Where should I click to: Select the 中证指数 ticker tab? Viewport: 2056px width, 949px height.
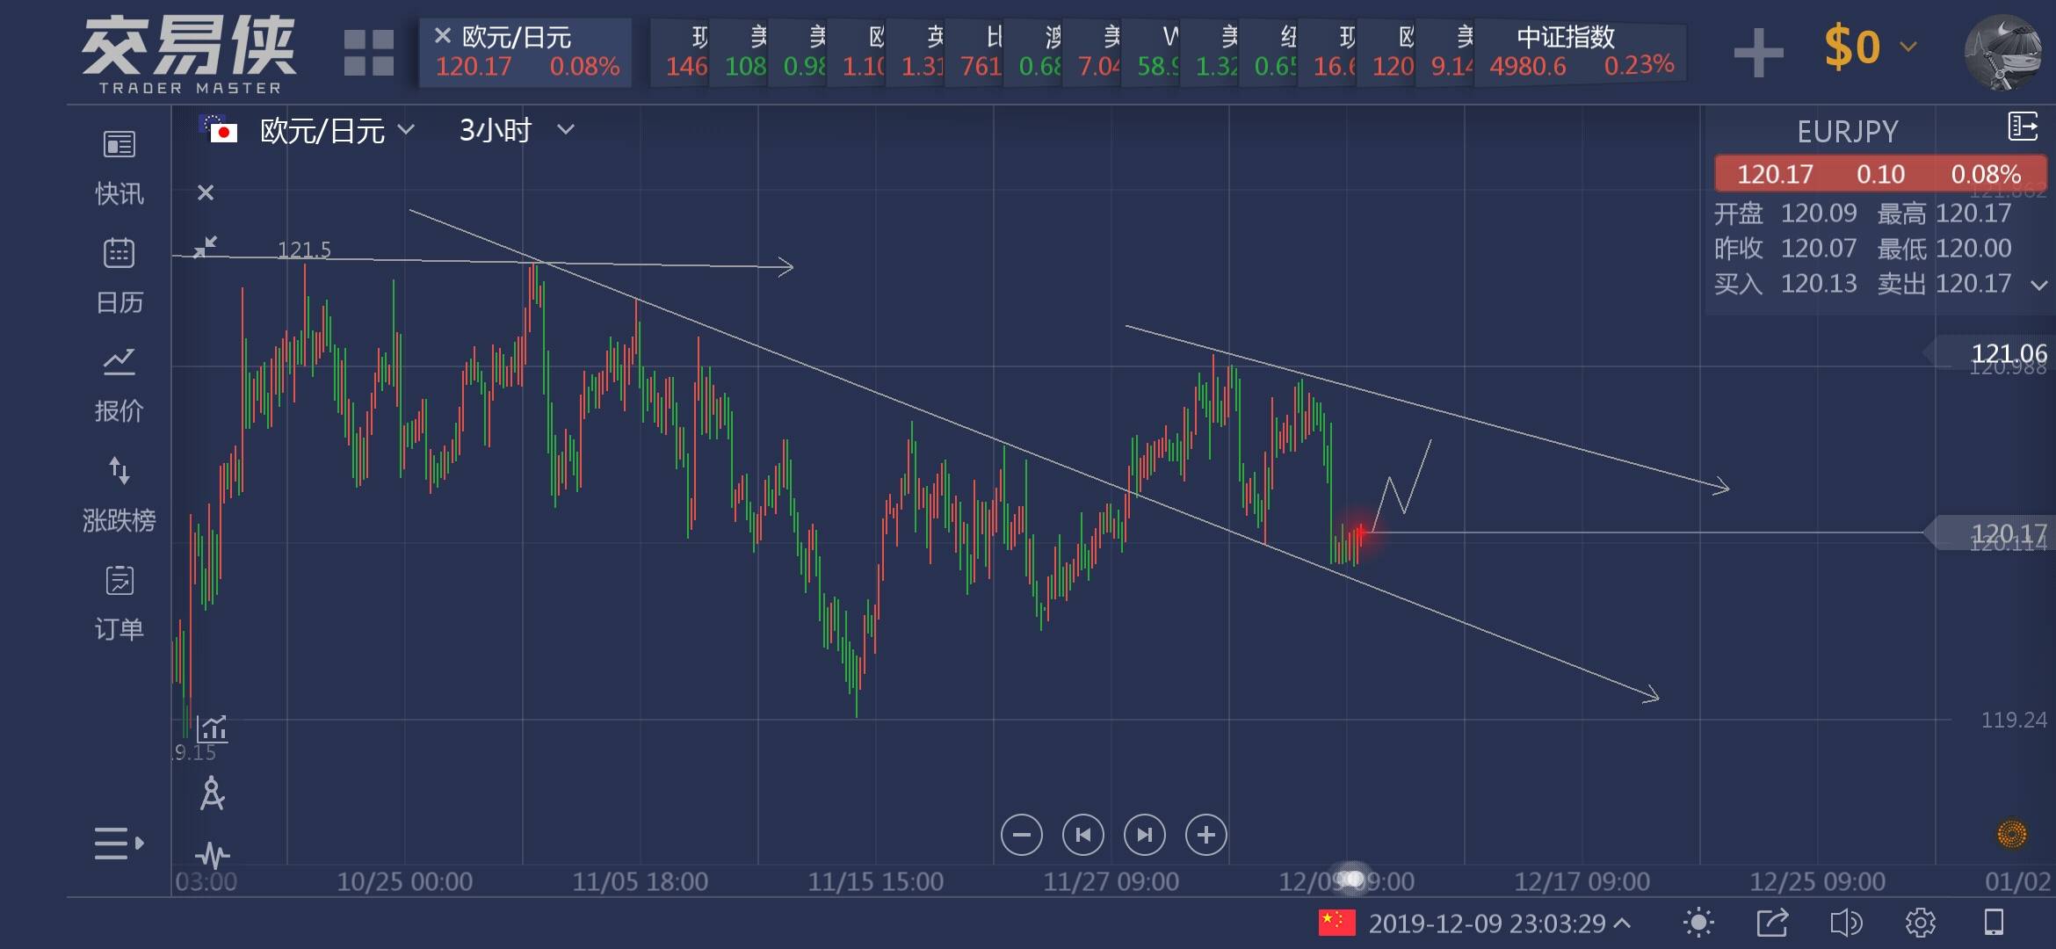click(x=1580, y=52)
